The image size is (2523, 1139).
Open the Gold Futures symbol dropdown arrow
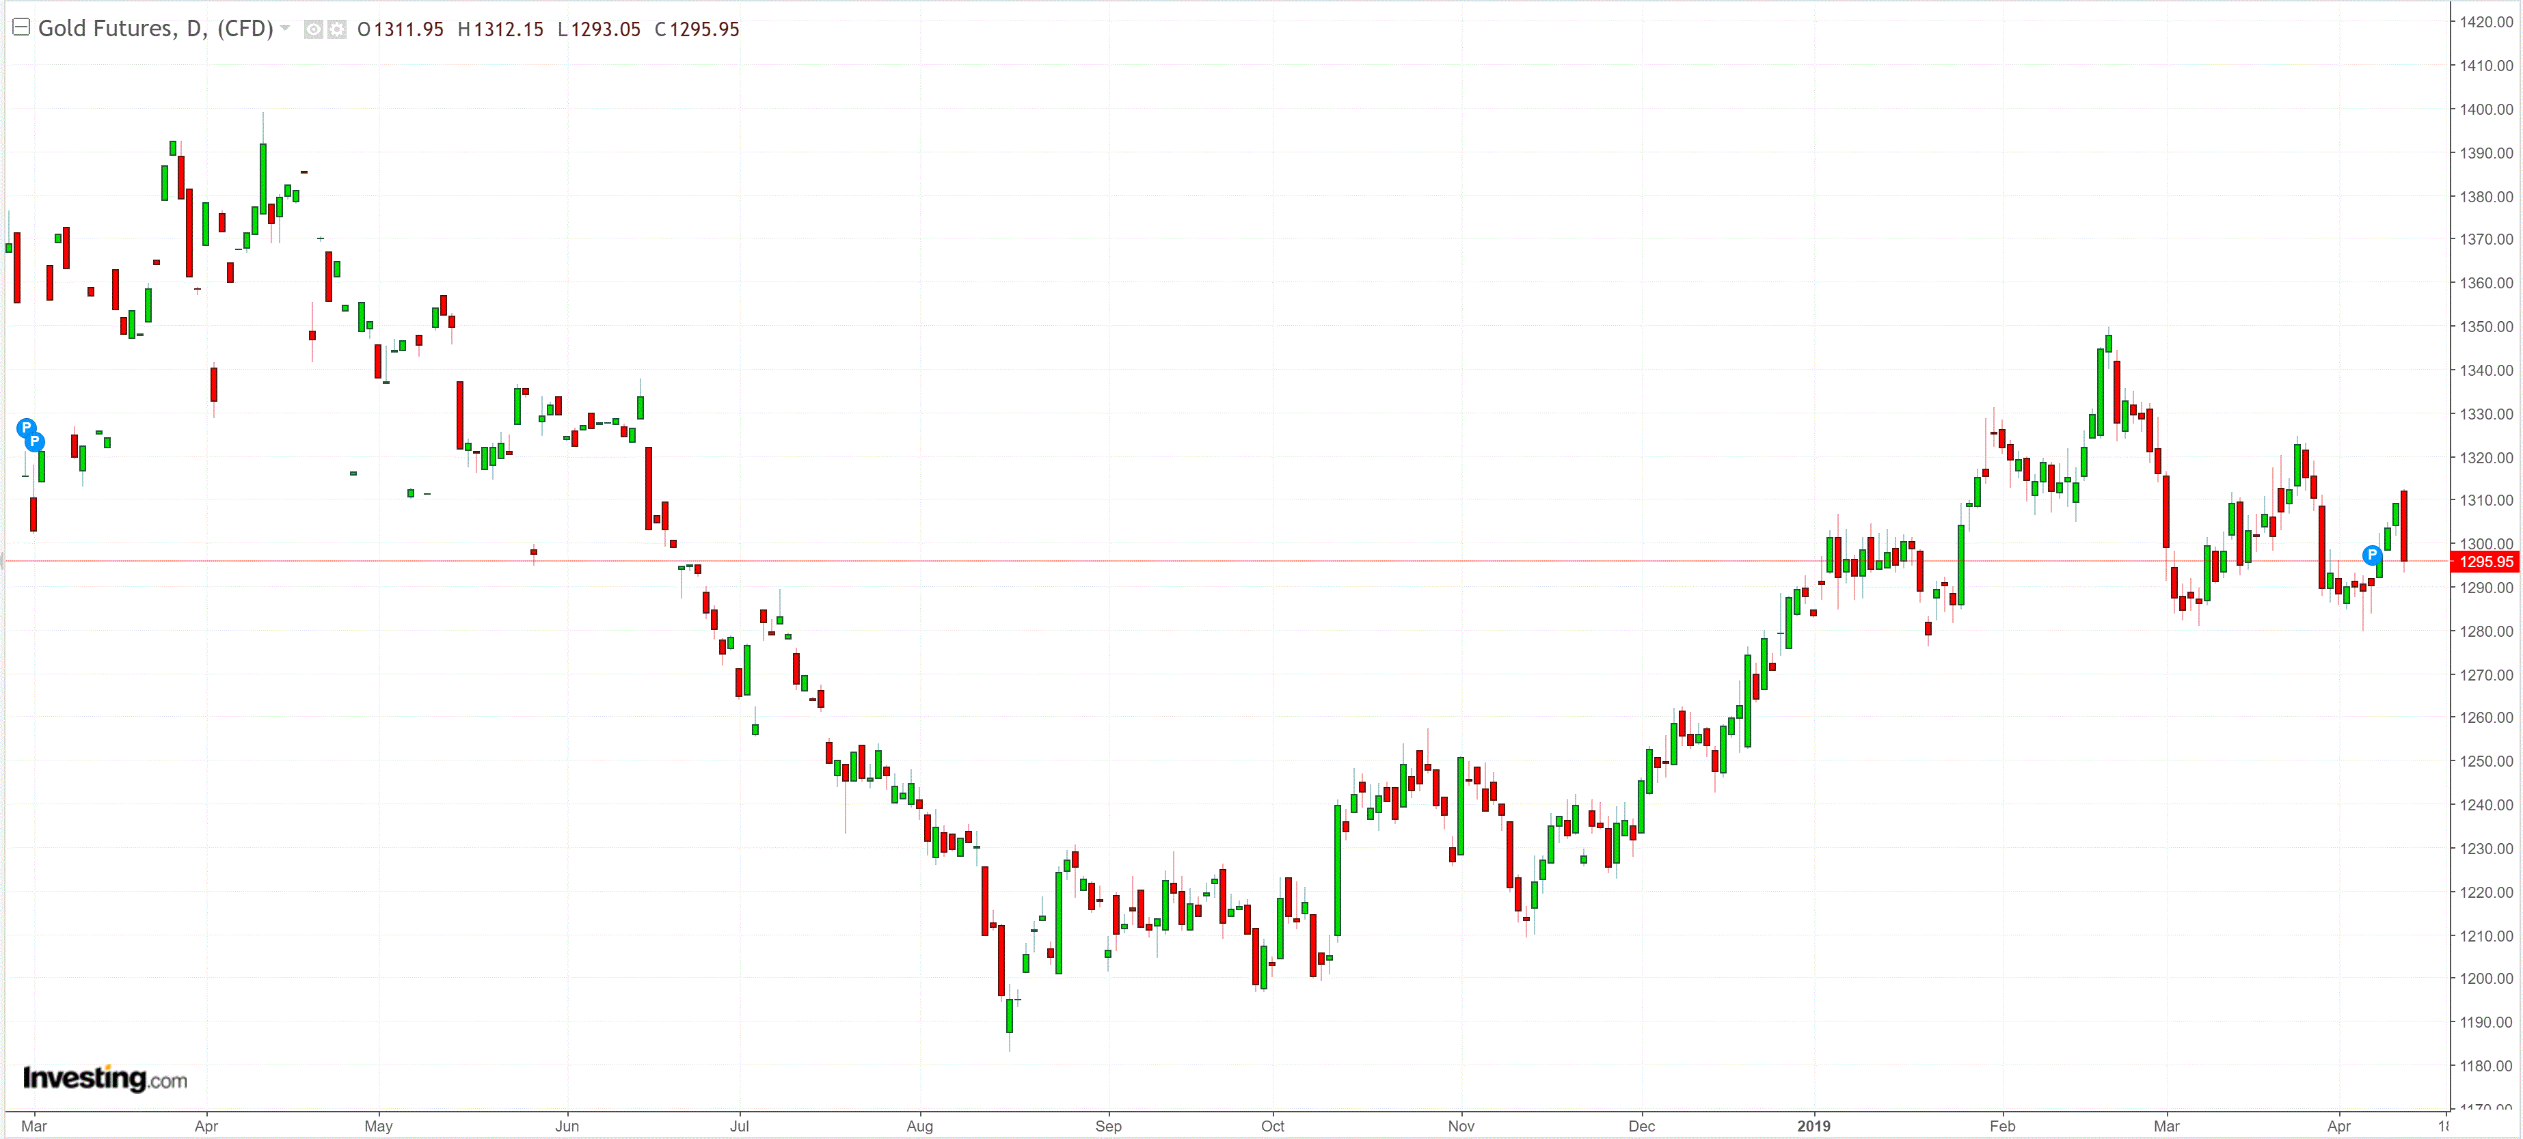[x=285, y=27]
